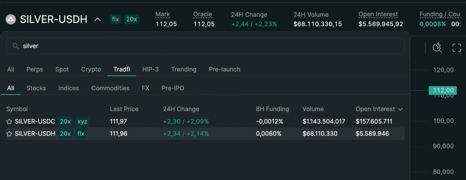Viewport: 466px width, 180px height.
Task: Click last price 111,97
Action: pyautogui.click(x=119, y=122)
